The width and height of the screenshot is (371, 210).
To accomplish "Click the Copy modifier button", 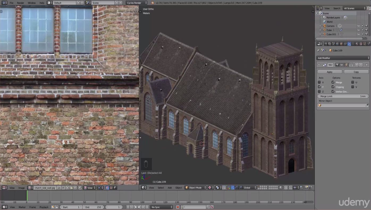I will click(356, 72).
